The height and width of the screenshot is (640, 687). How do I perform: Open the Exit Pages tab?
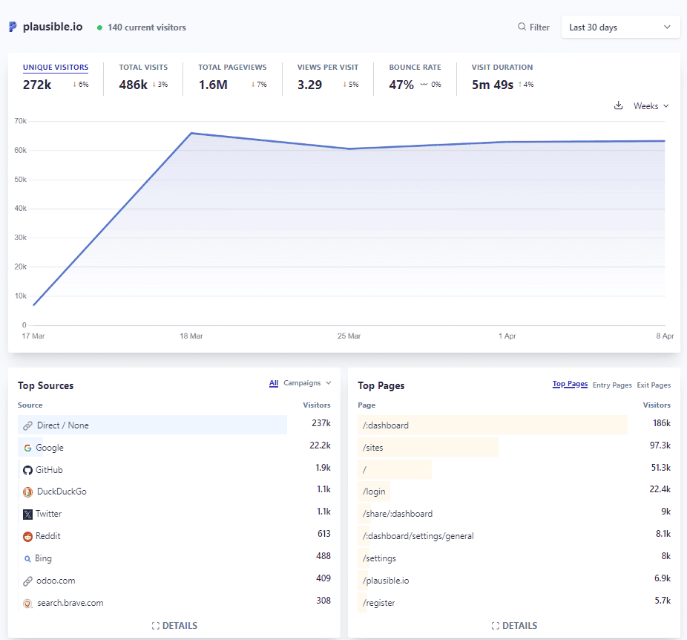[653, 385]
